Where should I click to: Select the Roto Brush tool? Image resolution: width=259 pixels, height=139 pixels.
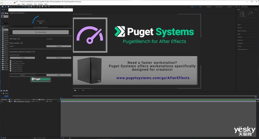46,7
